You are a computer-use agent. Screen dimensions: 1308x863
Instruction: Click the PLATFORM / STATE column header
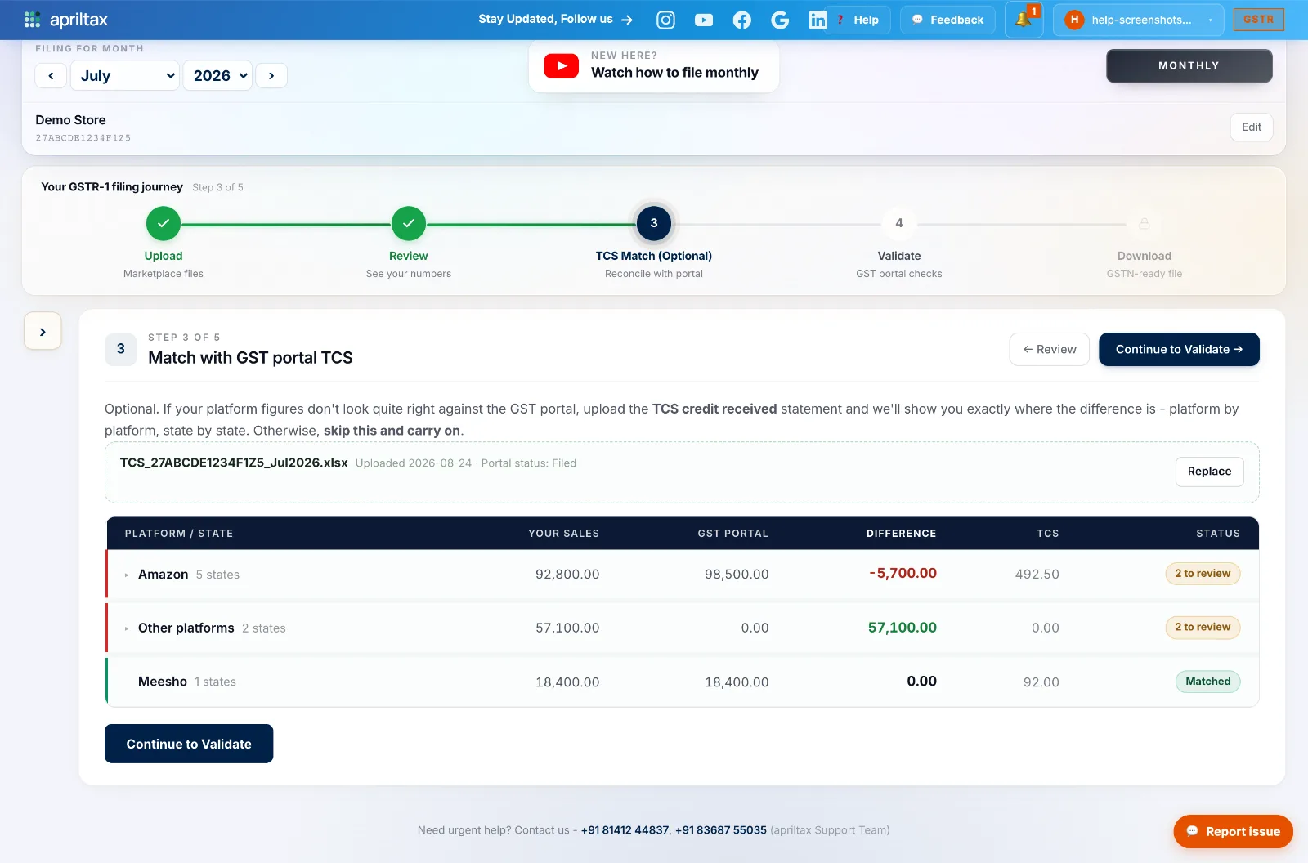(179, 534)
